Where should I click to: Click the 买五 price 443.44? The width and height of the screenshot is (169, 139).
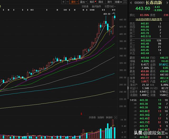click(145, 53)
